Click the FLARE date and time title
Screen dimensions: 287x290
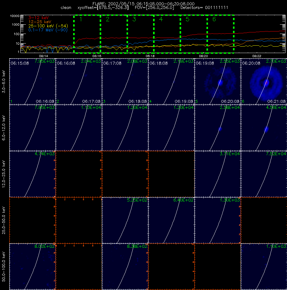pos(143,4)
